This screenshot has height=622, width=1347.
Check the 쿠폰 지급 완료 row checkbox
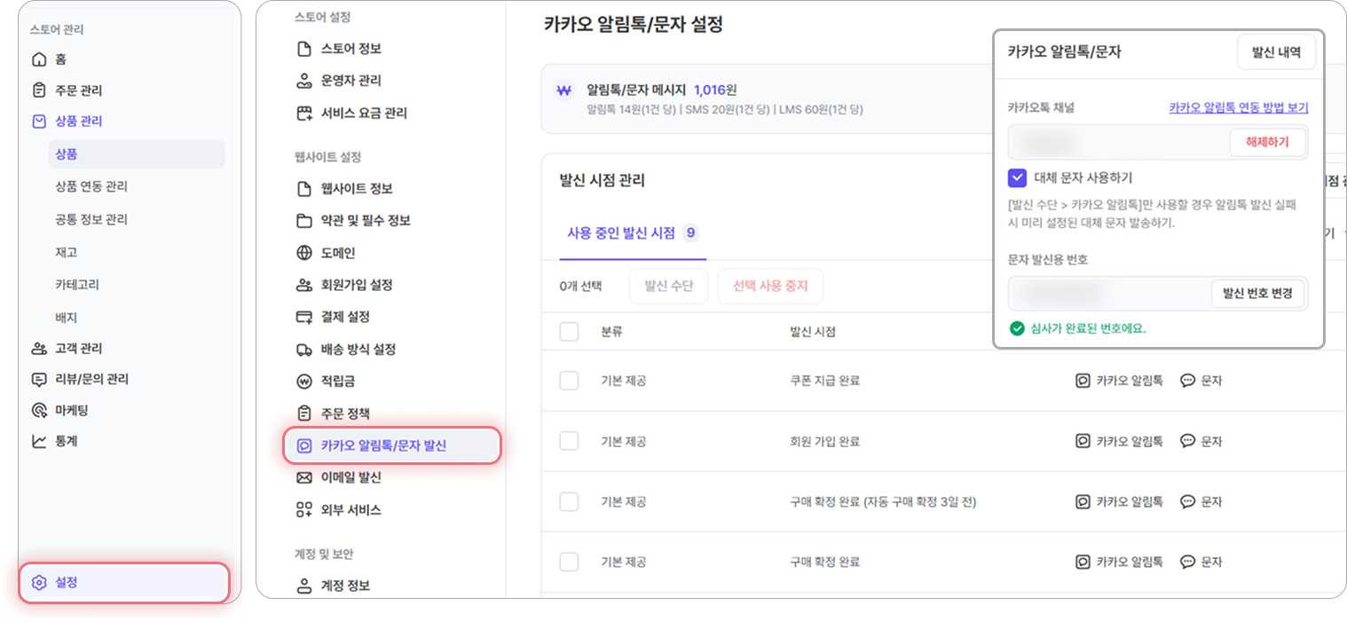pos(569,381)
